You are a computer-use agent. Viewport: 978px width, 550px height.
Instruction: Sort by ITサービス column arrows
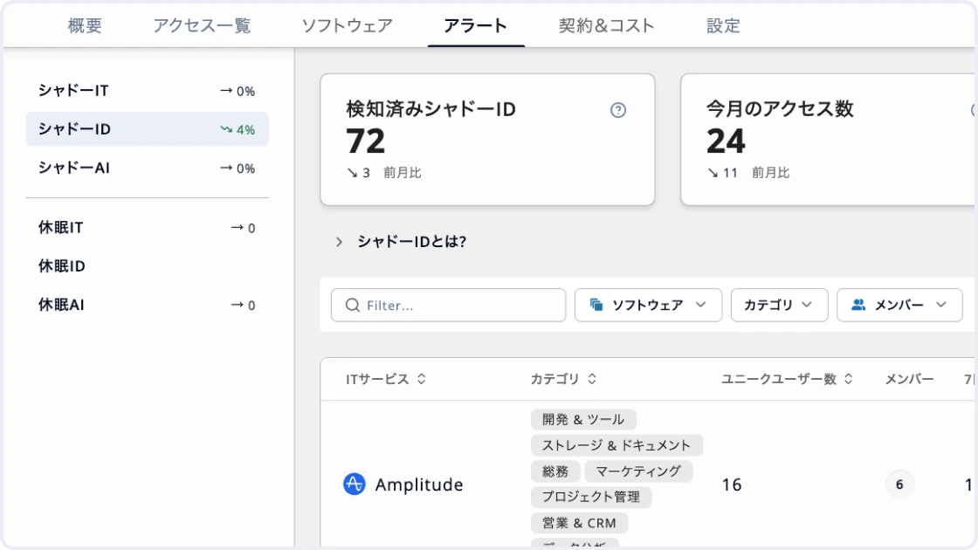pyautogui.click(x=422, y=379)
